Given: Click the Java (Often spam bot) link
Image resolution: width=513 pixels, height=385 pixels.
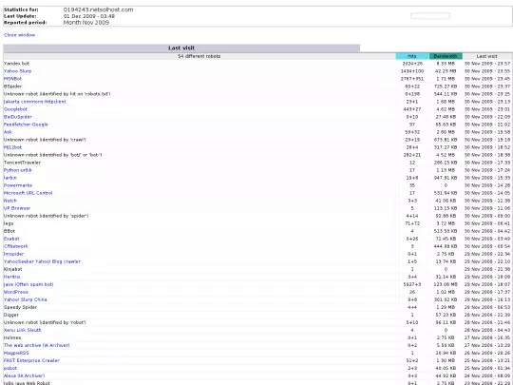Looking at the screenshot, I should [x=28, y=284].
